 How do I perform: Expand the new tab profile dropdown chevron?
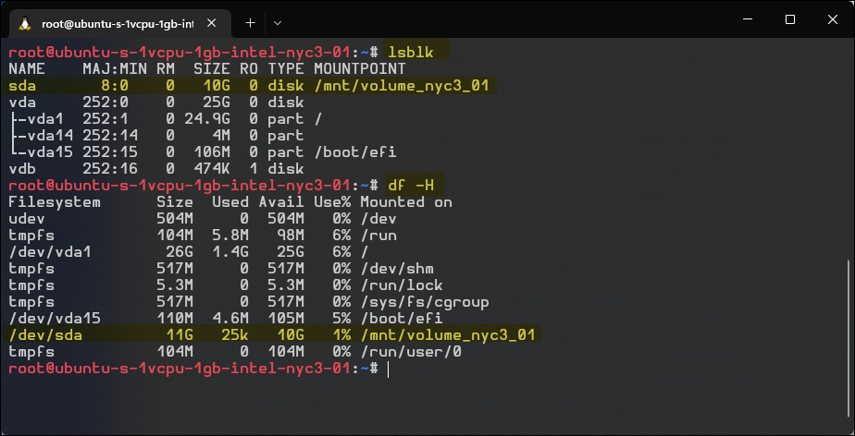(x=278, y=22)
